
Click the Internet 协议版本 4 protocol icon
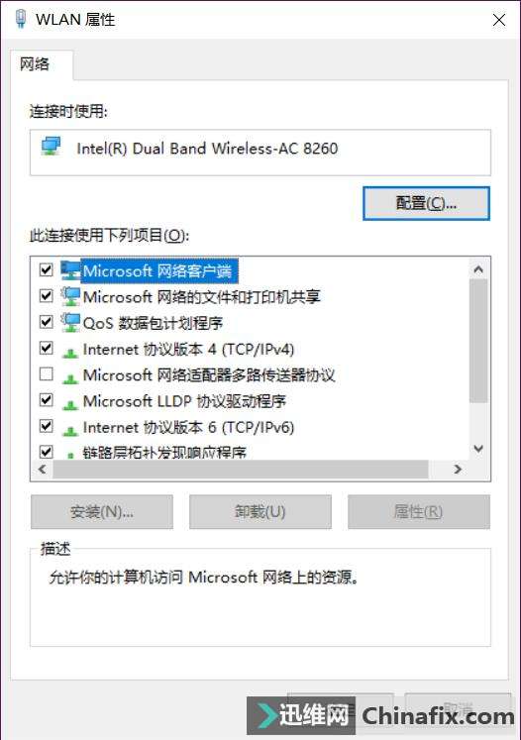tap(70, 352)
